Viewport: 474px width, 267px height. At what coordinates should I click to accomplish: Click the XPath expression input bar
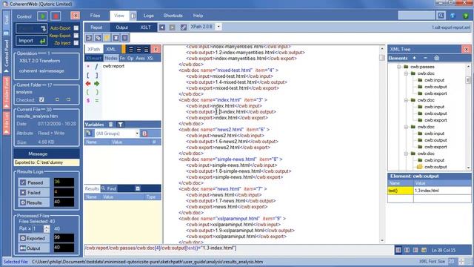pos(238,249)
